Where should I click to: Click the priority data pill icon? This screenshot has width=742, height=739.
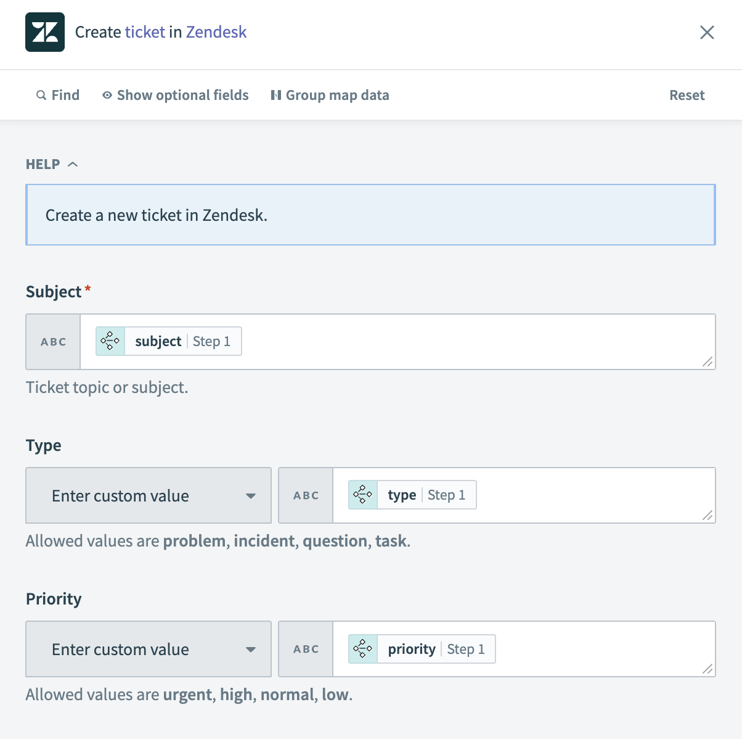tap(363, 649)
